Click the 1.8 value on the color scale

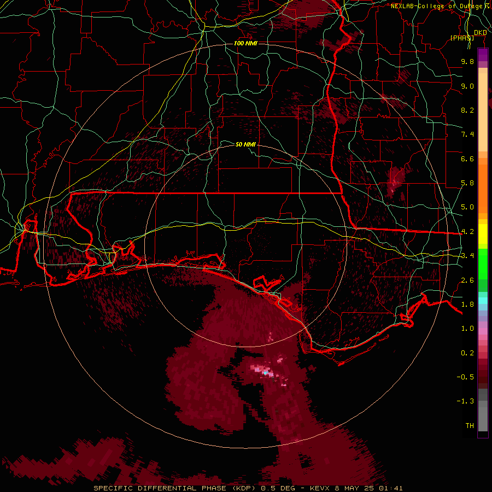click(467, 304)
